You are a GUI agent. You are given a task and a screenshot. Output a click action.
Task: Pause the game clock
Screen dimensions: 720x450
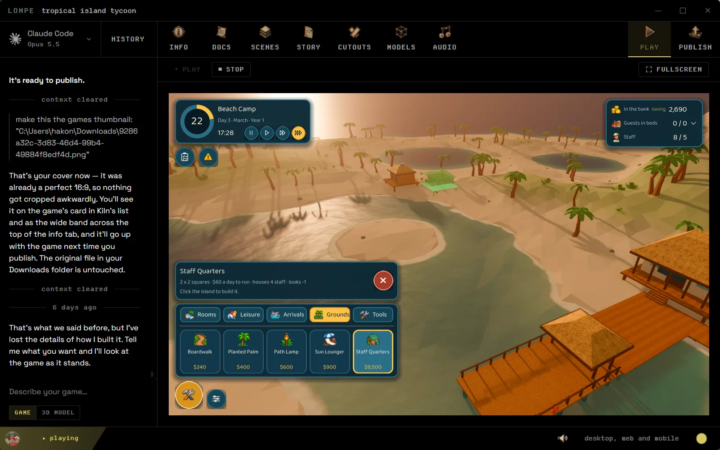click(251, 133)
